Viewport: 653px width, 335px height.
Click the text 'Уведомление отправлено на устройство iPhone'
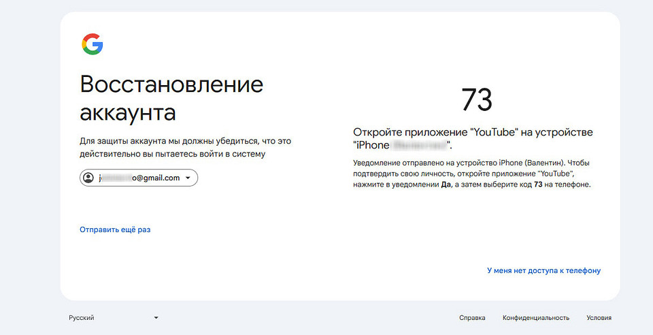point(437,163)
